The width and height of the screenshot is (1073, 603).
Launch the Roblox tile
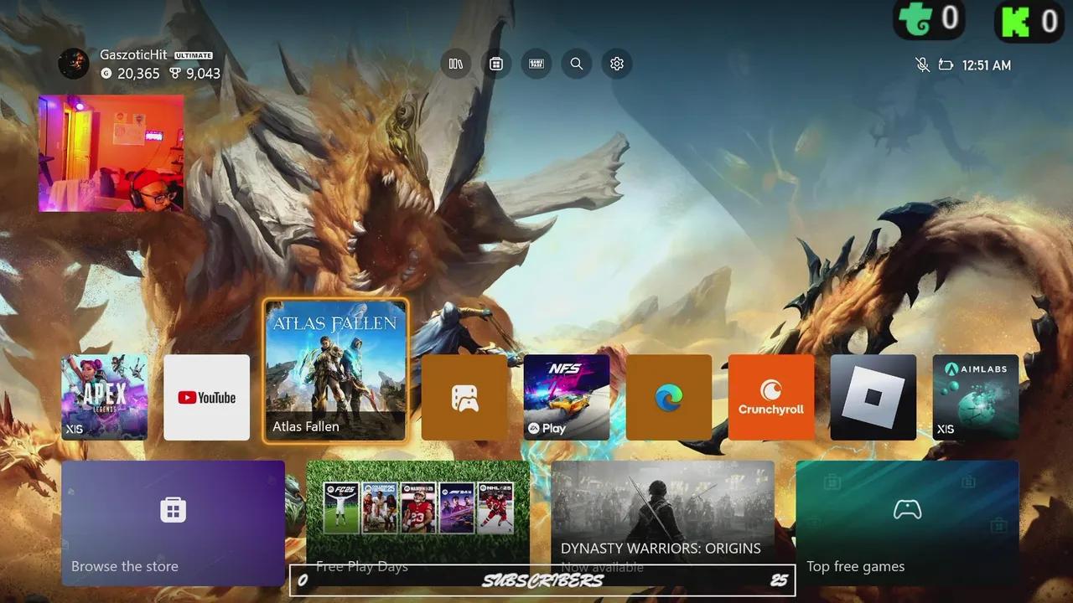(873, 397)
